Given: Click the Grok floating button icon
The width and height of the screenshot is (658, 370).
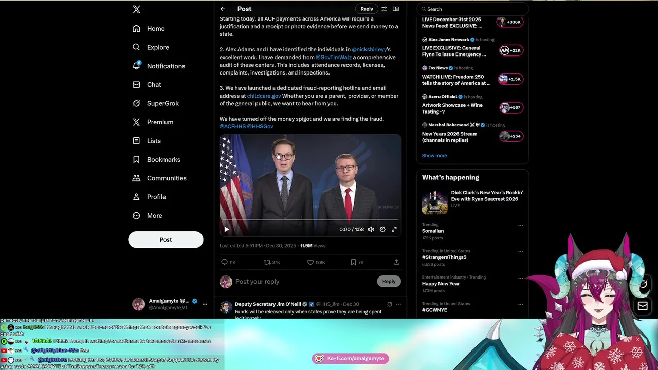Looking at the screenshot, I should (x=643, y=284).
